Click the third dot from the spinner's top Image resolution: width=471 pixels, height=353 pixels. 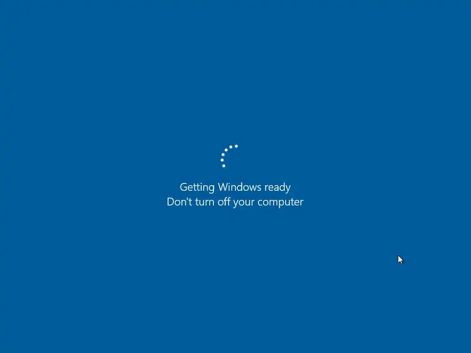(x=226, y=150)
